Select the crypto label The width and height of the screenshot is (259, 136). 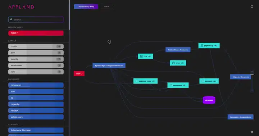tap(36, 46)
